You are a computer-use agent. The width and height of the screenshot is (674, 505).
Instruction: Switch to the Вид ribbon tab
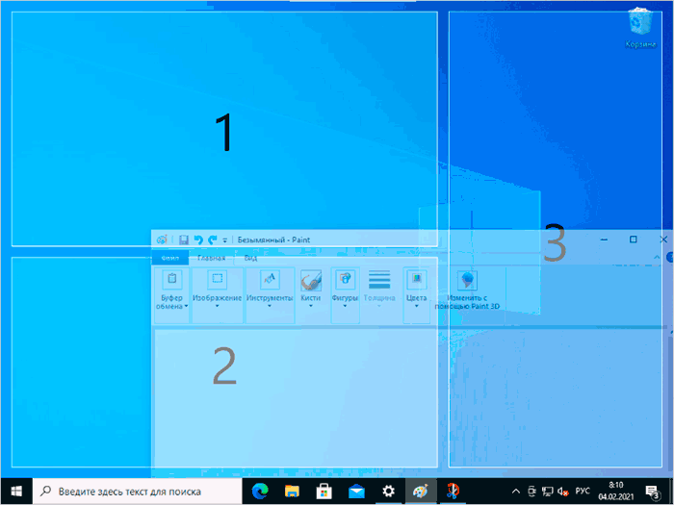tap(250, 258)
